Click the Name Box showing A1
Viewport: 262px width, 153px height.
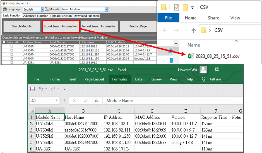[x=42, y=101]
